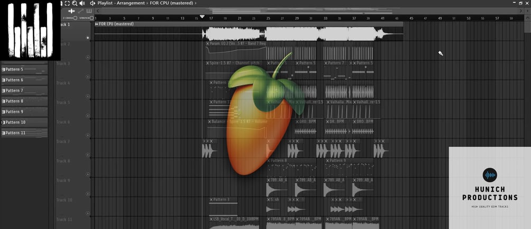
Task: Open clip menu of Pattern 9 clip on Track 8
Action: [328, 161]
